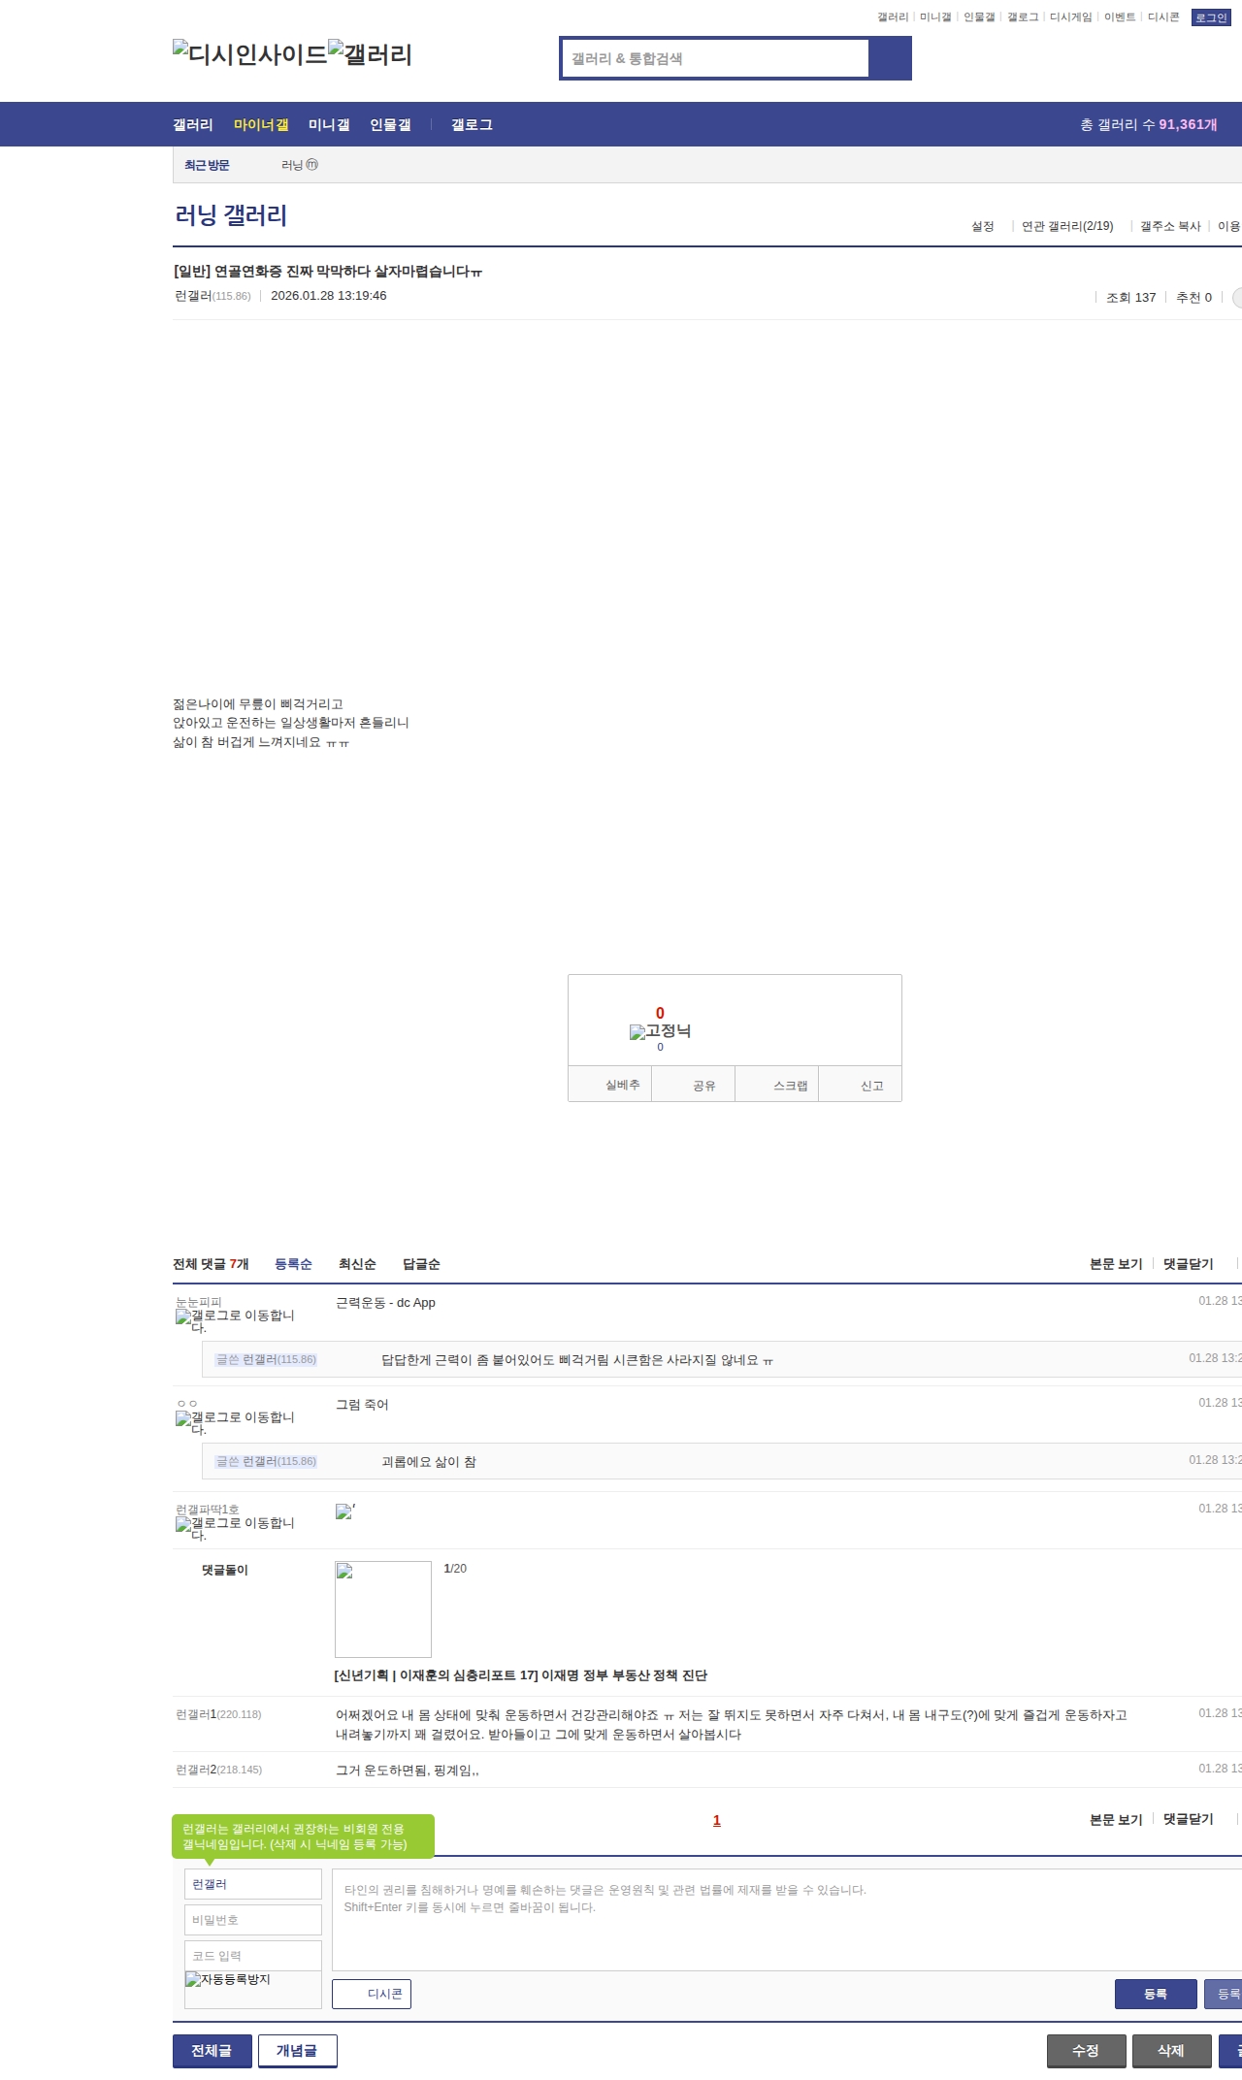Go to comment page 1
Viewport: 1242px width, 2080px height.
[x=717, y=1820]
